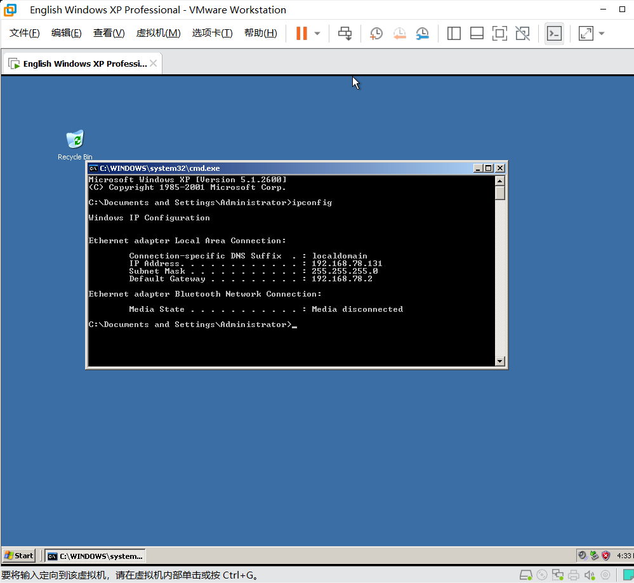Click the VMware CD/DVD drive status icon
The width and height of the screenshot is (634, 583).
[x=542, y=575]
